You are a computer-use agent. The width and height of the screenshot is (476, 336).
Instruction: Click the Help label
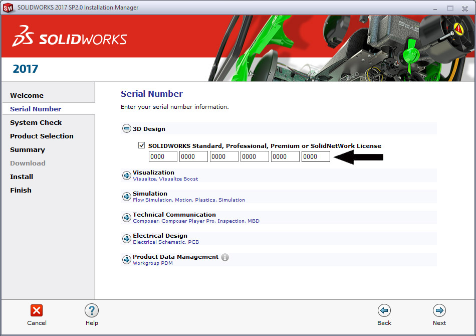point(92,323)
